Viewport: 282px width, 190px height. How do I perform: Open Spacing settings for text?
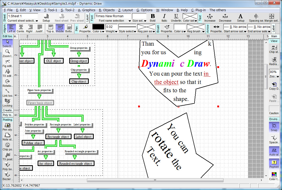coord(256,18)
